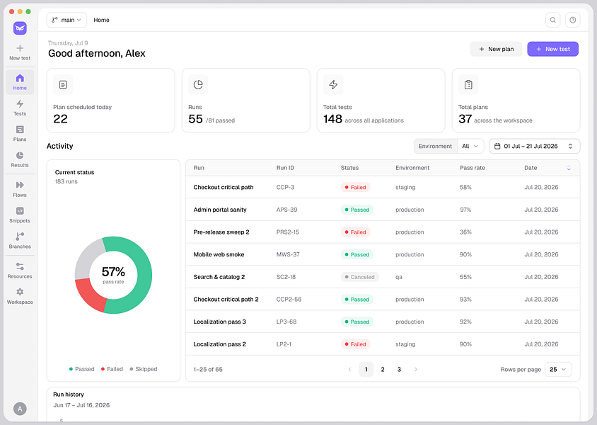Click the Home icon in sidebar

pos(20,78)
